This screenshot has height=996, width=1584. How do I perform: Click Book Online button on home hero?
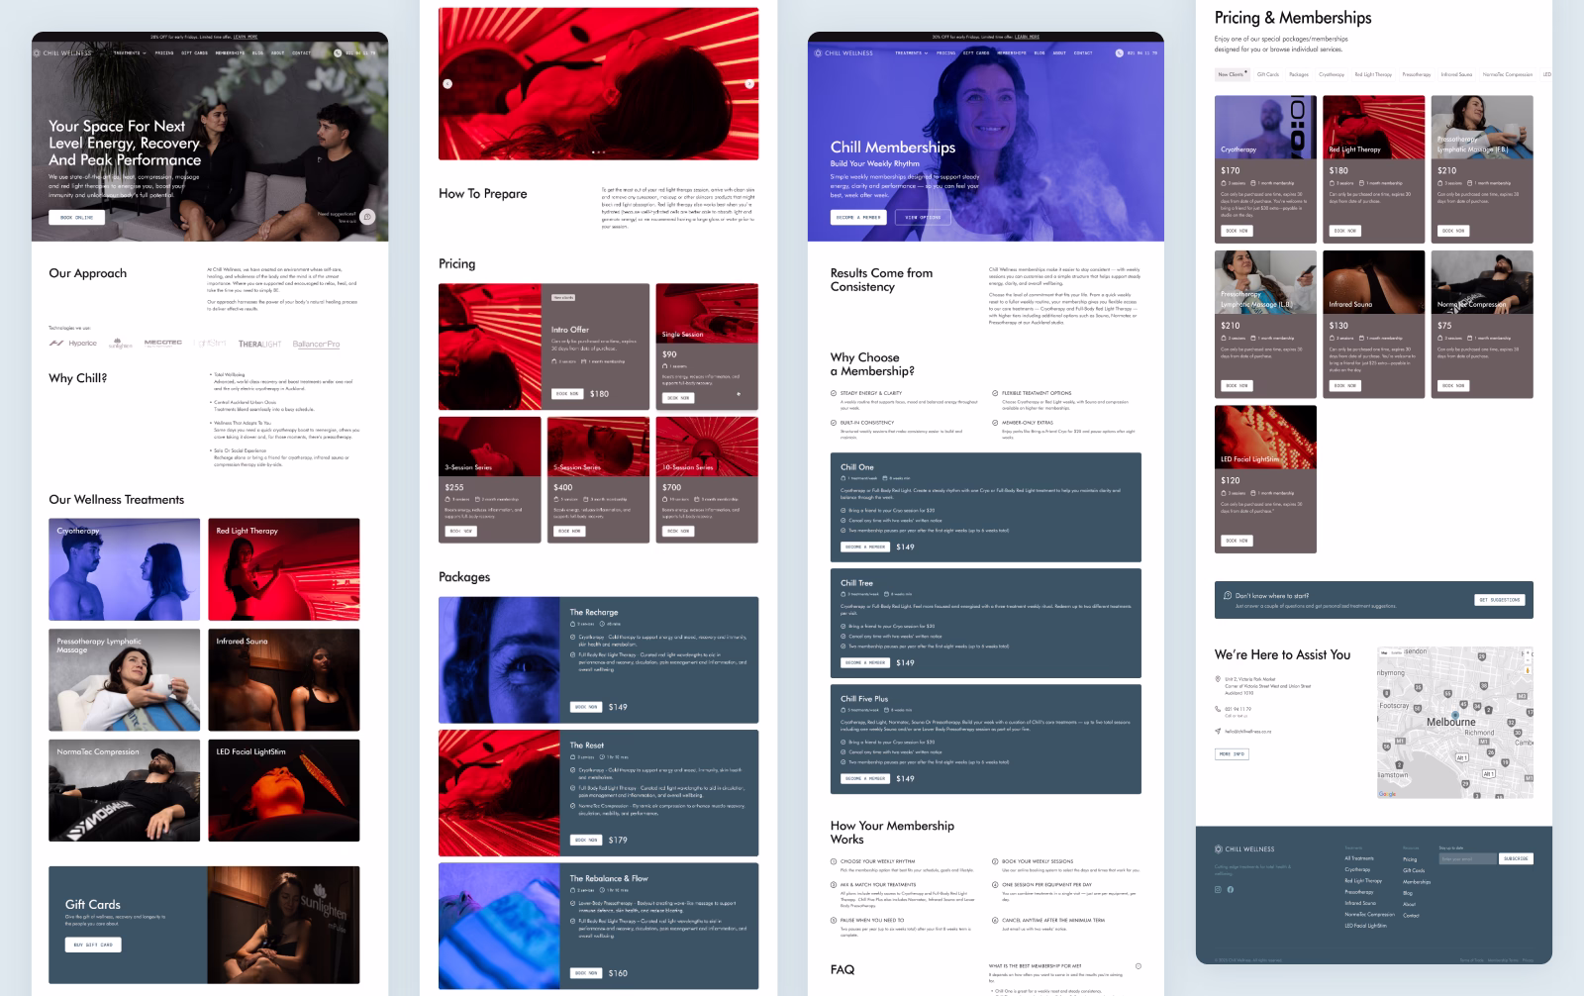click(77, 217)
